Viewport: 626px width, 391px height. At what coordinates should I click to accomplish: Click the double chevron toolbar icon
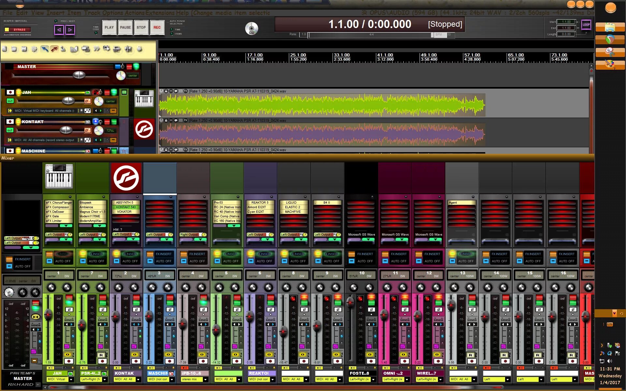click(x=97, y=49)
